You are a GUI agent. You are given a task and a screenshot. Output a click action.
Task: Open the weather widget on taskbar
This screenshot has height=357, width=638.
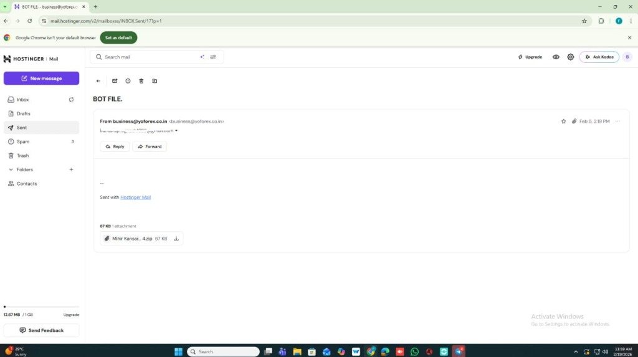(x=15, y=351)
